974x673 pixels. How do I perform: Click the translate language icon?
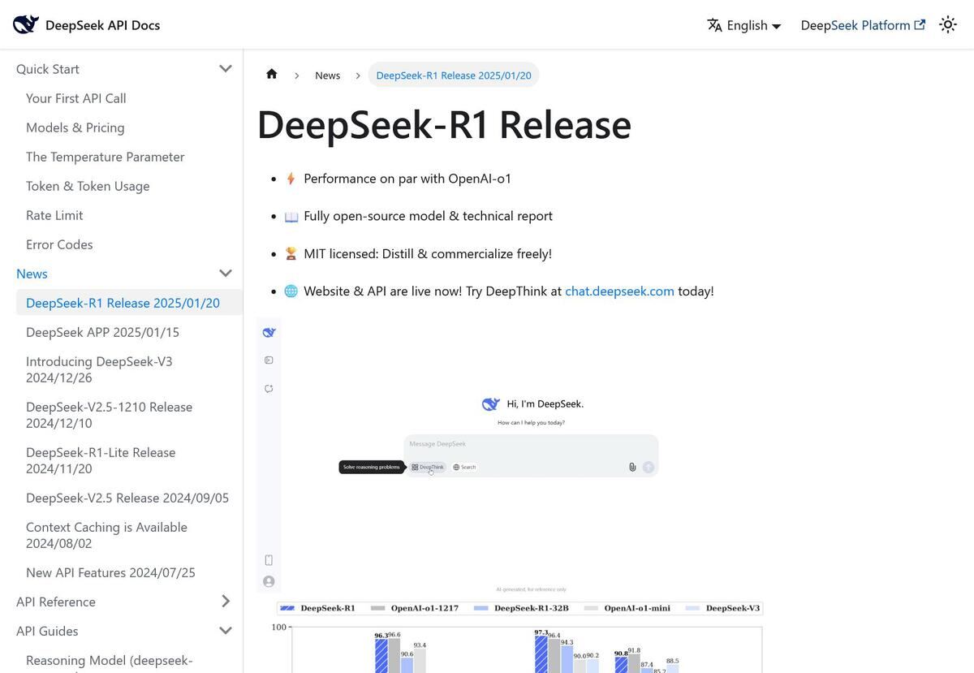(x=714, y=25)
